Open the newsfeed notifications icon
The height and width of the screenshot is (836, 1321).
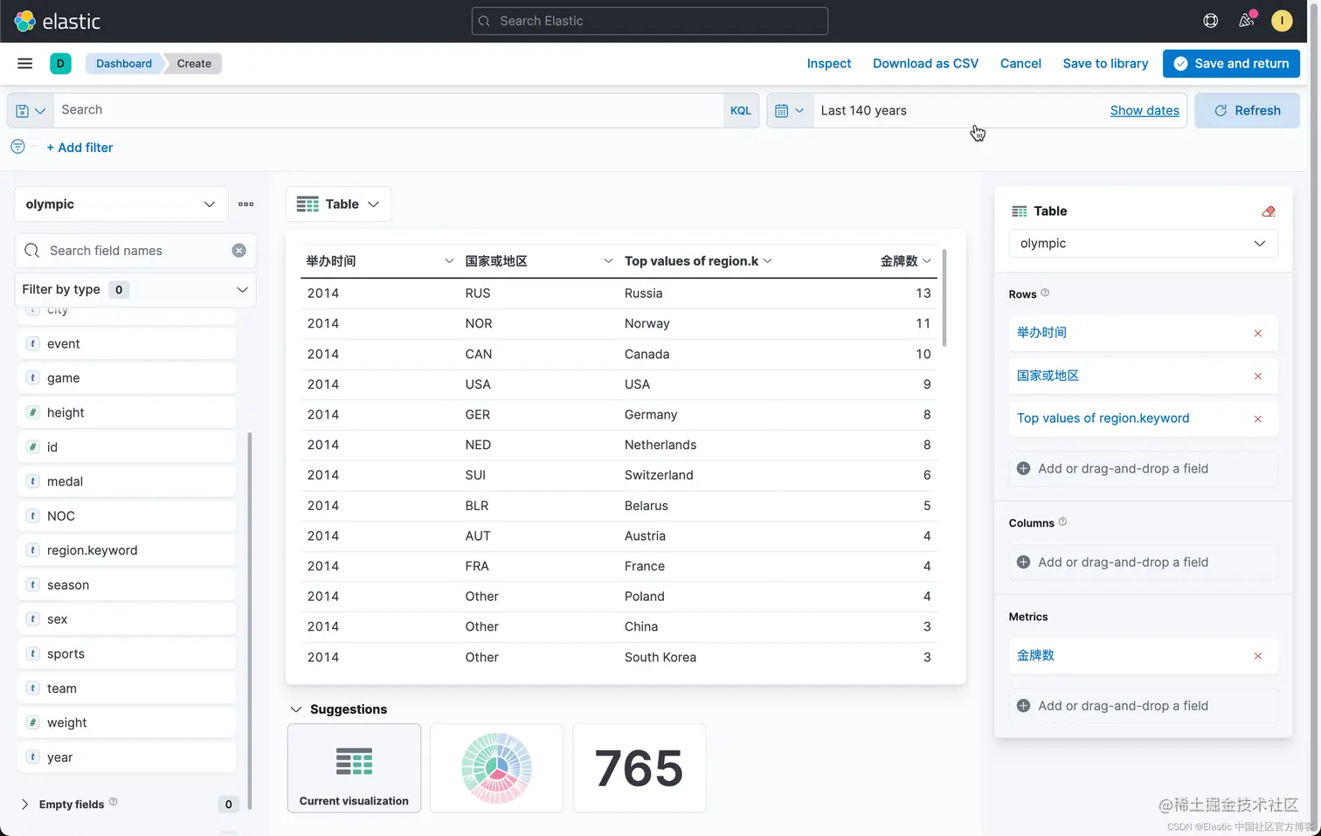(x=1247, y=20)
